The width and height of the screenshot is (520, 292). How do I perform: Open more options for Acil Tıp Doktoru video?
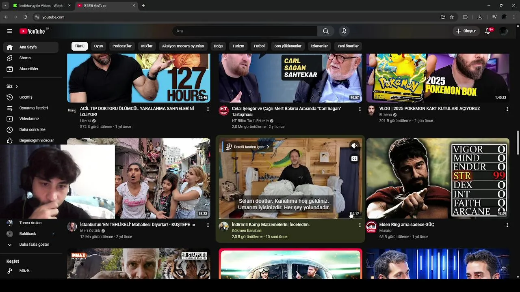[208, 109]
